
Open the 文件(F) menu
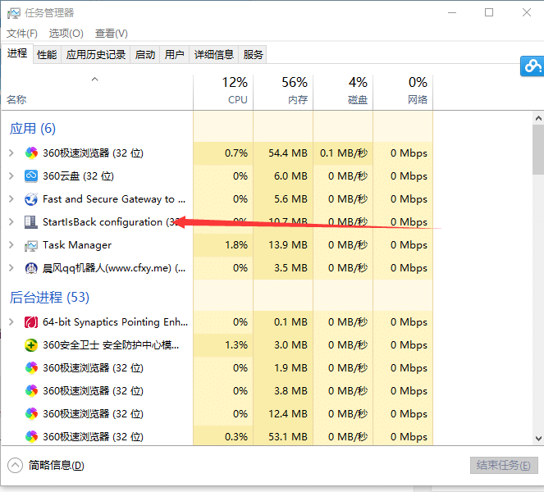tap(22, 34)
